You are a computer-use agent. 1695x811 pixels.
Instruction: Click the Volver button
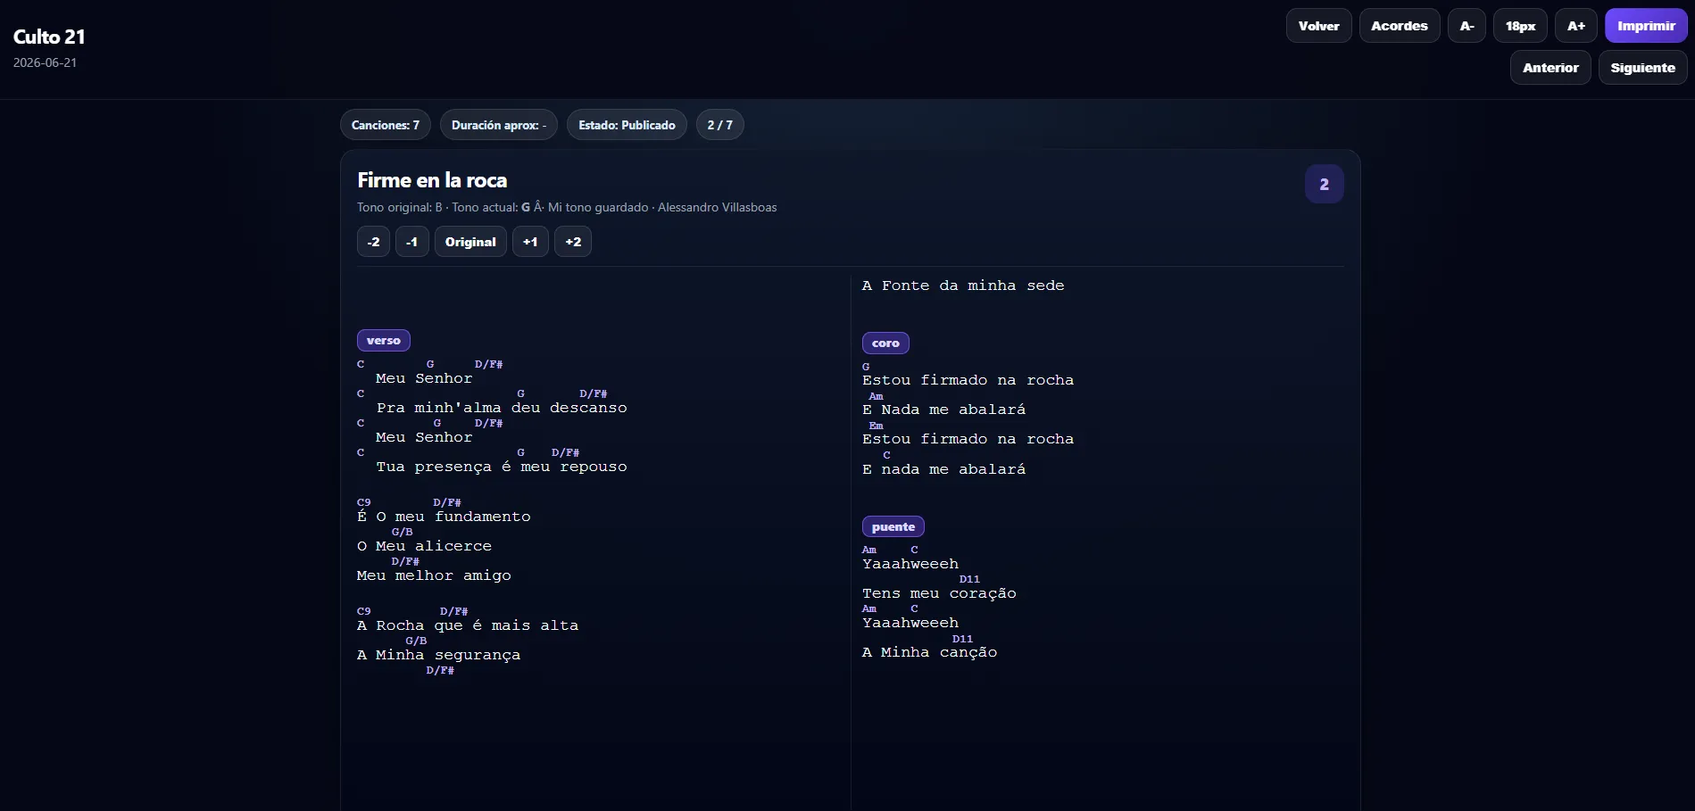(x=1318, y=26)
